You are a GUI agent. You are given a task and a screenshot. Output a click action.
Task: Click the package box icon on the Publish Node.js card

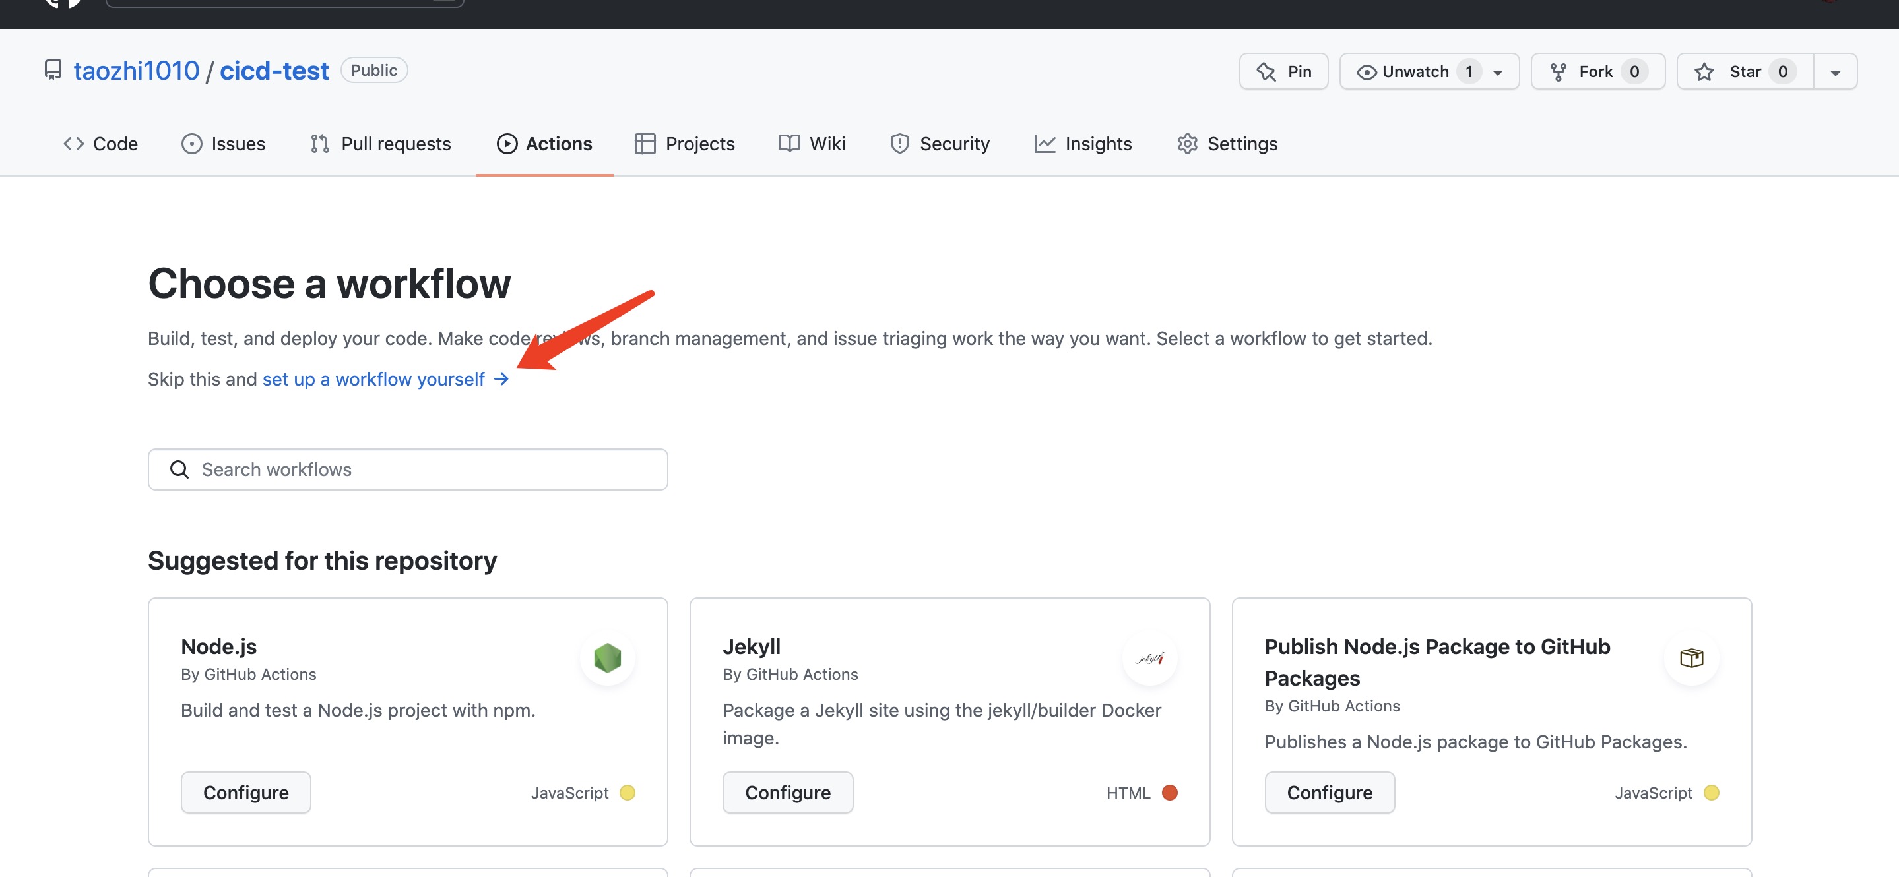click(x=1691, y=657)
